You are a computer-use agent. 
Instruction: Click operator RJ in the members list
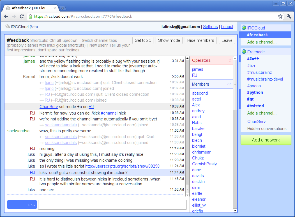[195, 75]
